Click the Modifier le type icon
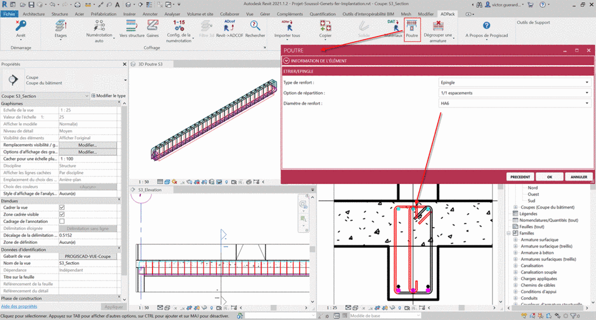596x320 pixels. pyautogui.click(x=93, y=96)
